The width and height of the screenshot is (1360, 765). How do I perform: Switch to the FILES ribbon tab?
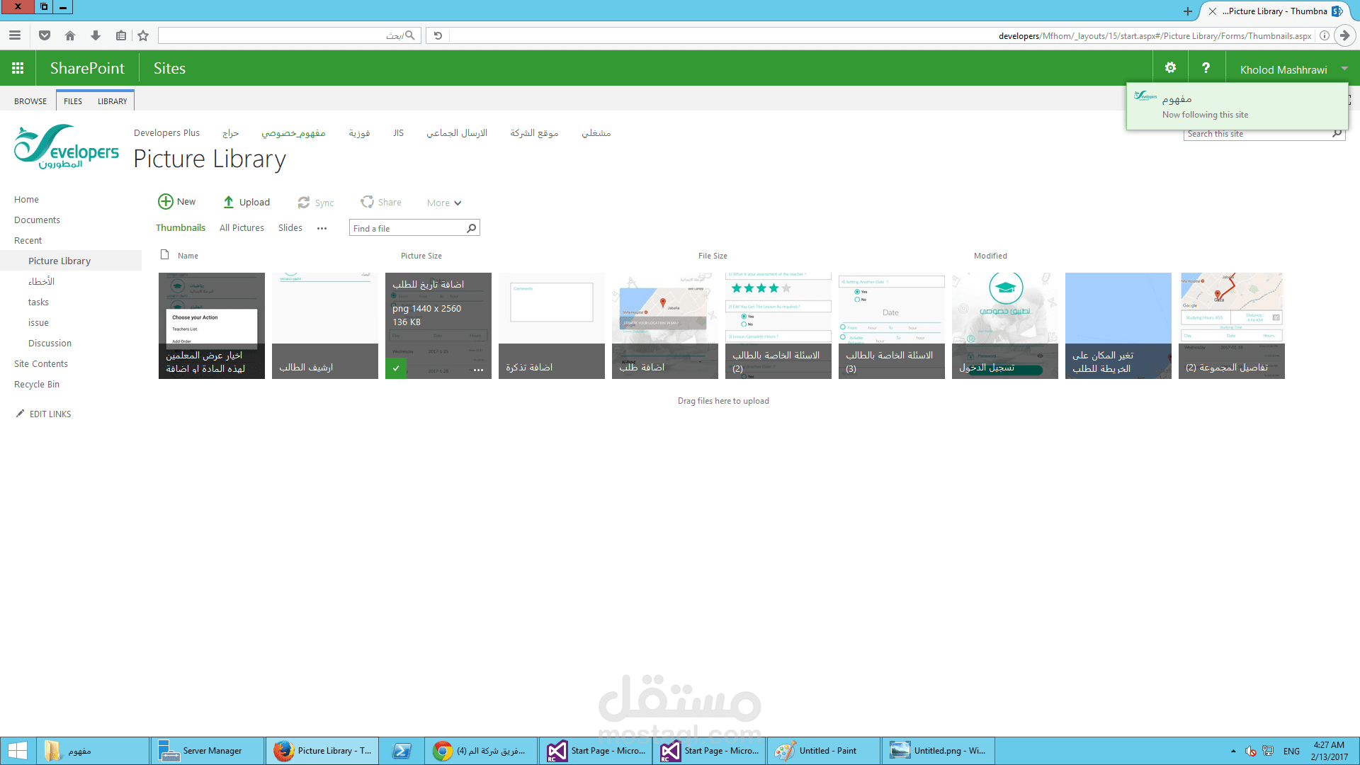tap(72, 101)
